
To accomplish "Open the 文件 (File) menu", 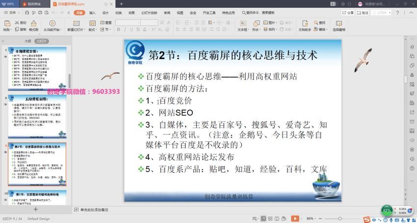I will [12, 12].
